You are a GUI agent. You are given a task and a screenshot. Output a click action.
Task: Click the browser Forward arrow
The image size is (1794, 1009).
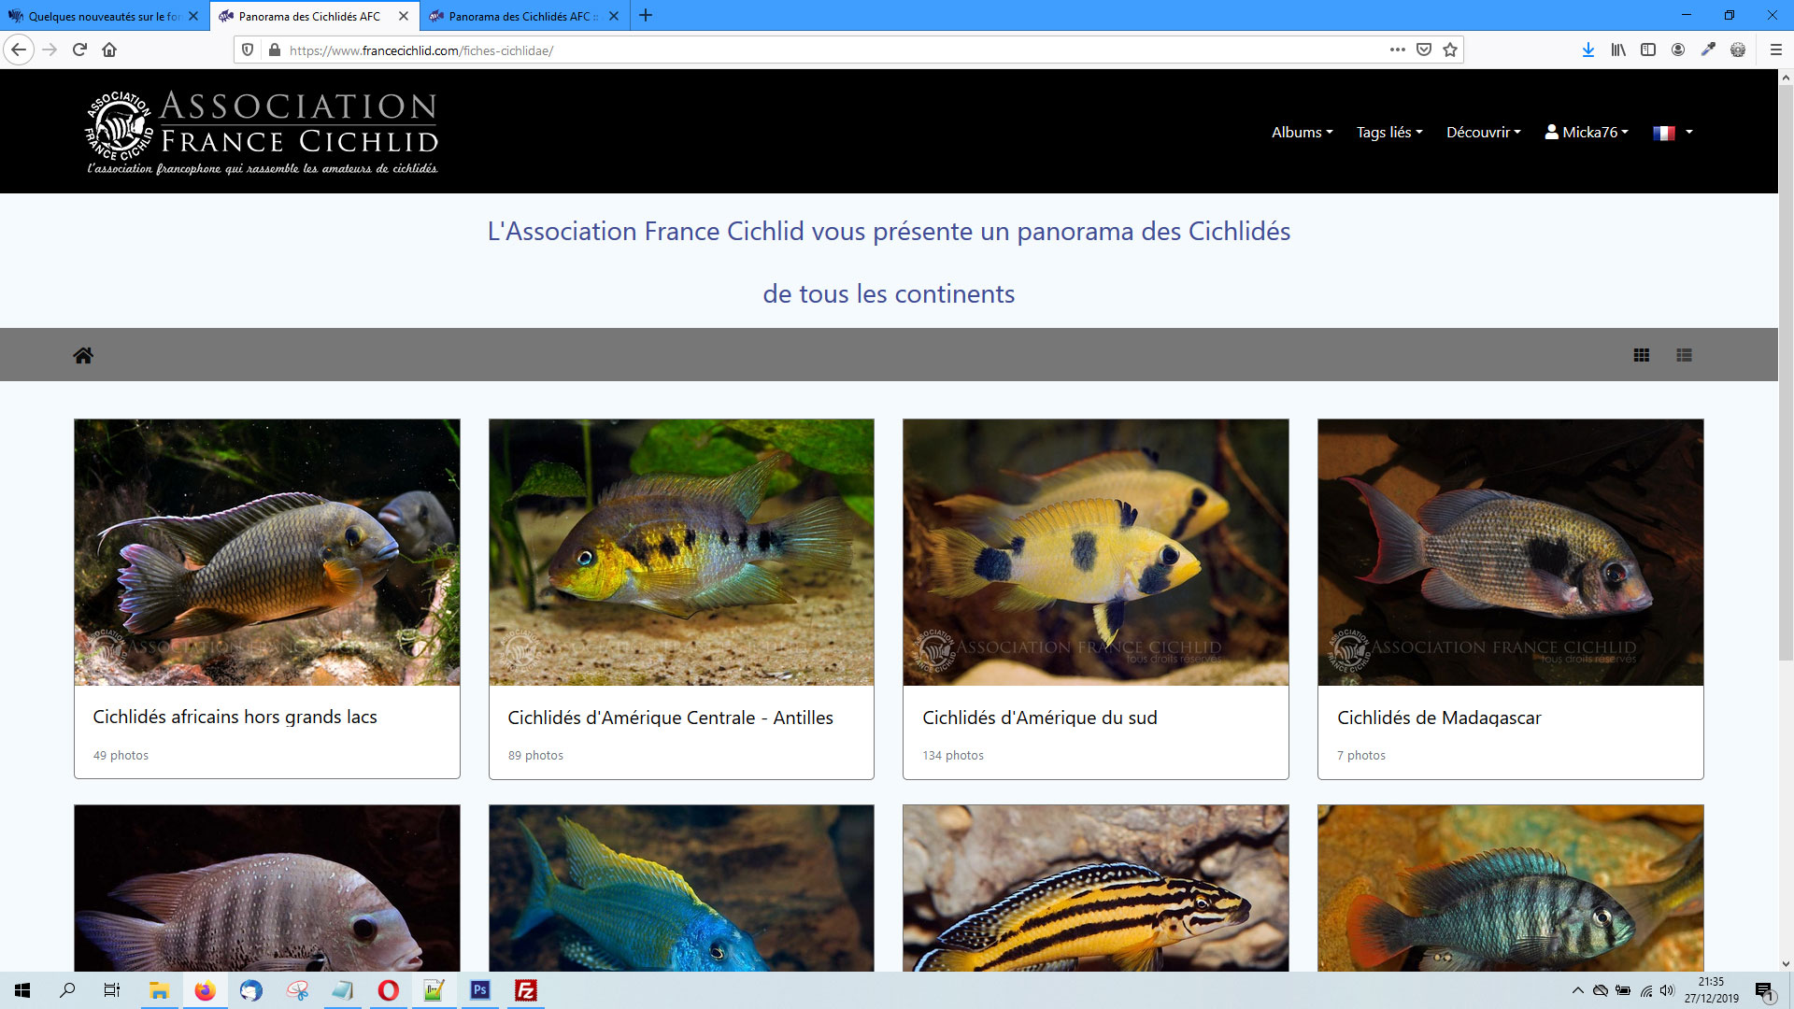(50, 50)
